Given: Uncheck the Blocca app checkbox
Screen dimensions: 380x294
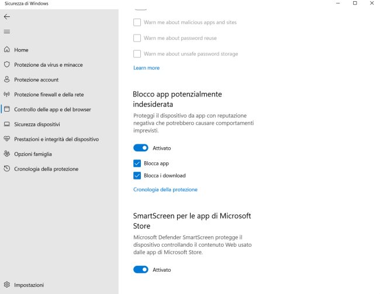Looking at the screenshot, I should coord(137,163).
